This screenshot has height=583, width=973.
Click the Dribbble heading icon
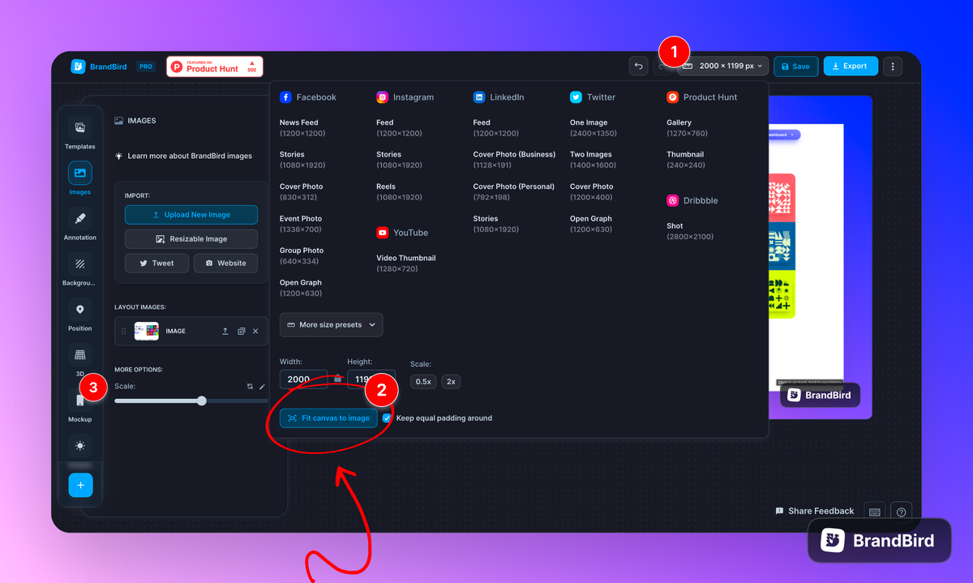click(x=672, y=200)
